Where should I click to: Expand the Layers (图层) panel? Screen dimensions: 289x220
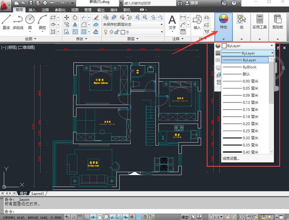(133, 39)
